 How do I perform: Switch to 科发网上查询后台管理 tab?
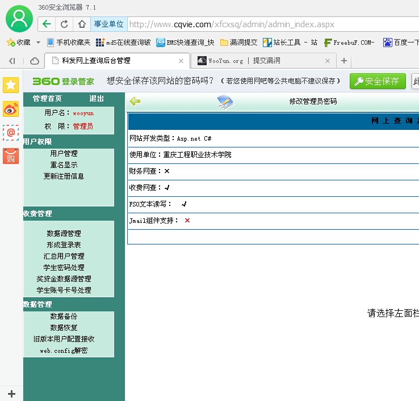118,61
